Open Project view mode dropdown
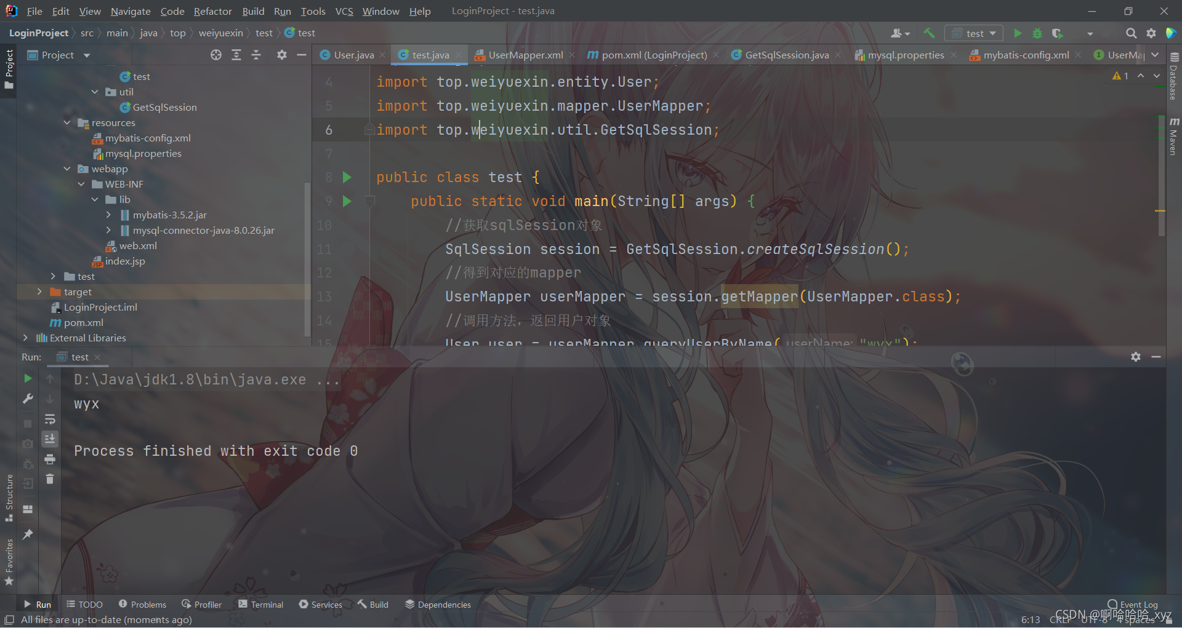 [87, 55]
